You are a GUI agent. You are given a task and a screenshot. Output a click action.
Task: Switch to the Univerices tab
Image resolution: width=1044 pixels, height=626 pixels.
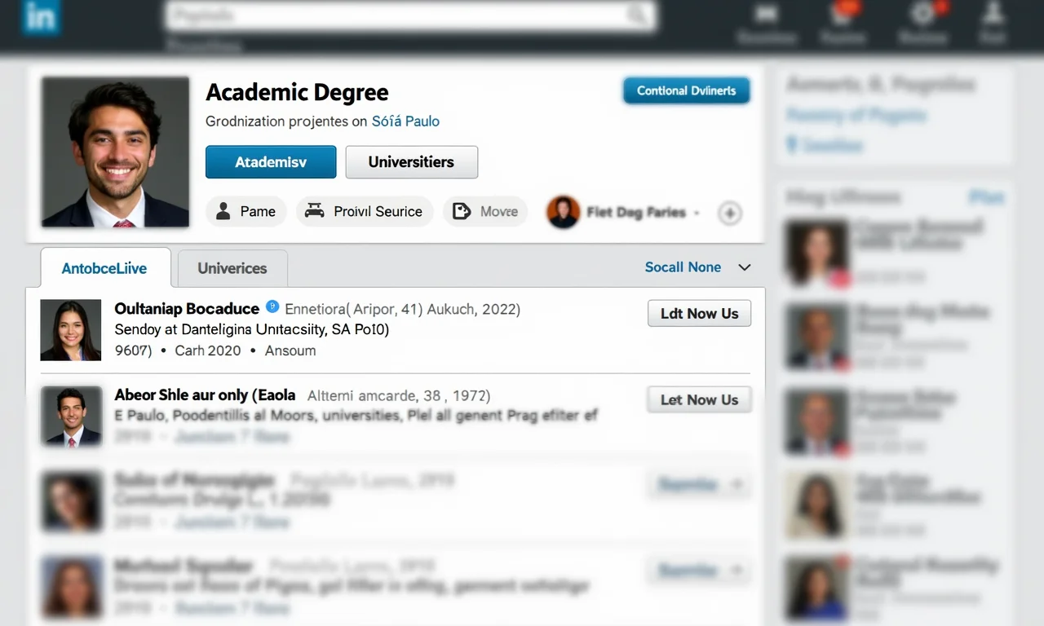pos(231,267)
